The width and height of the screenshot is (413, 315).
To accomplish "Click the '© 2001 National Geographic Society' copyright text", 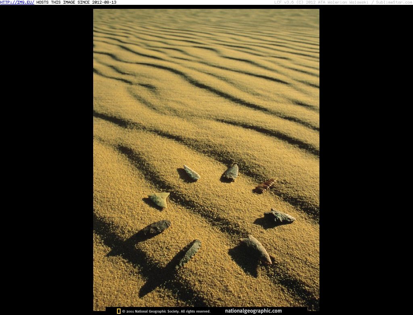I will click(x=166, y=312).
